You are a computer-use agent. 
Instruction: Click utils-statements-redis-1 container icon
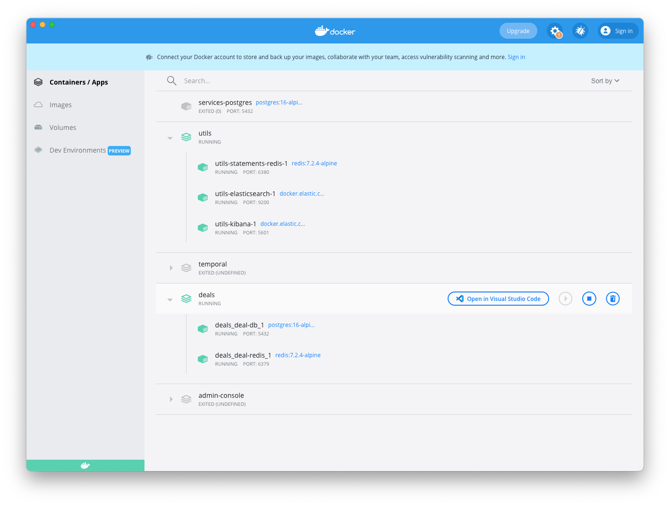[x=203, y=167]
